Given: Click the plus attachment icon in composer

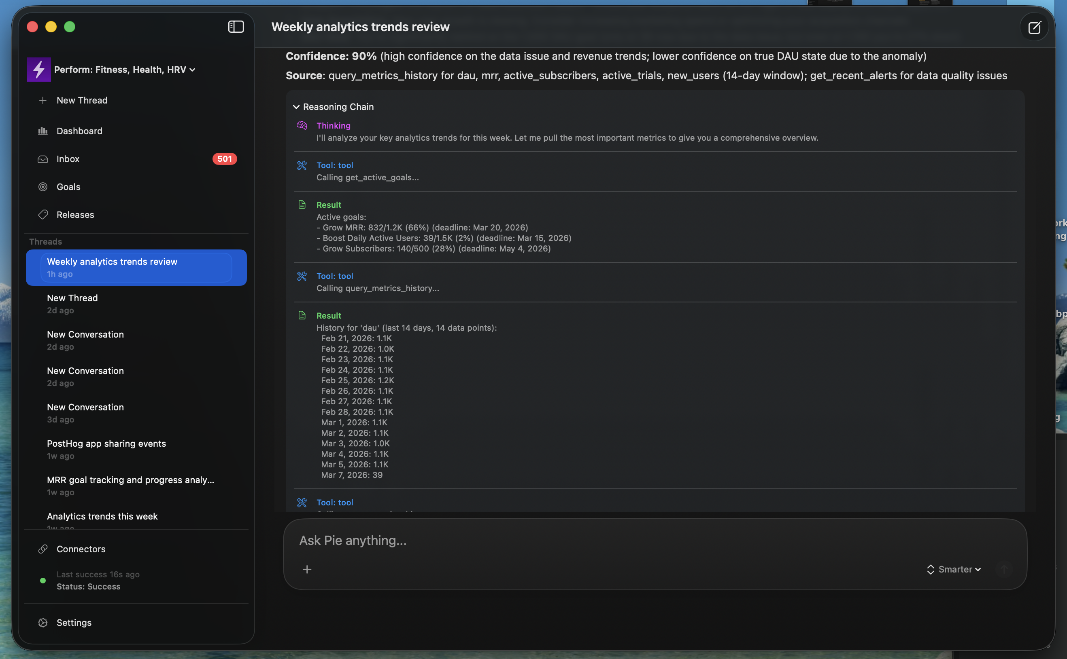Looking at the screenshot, I should [x=307, y=570].
